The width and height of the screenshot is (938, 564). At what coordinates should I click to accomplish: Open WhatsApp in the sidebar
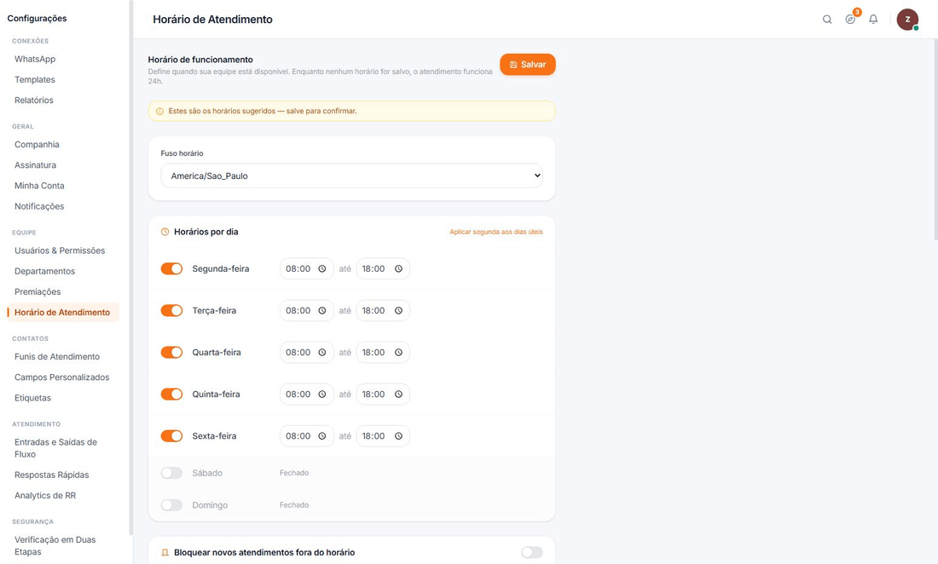point(35,59)
